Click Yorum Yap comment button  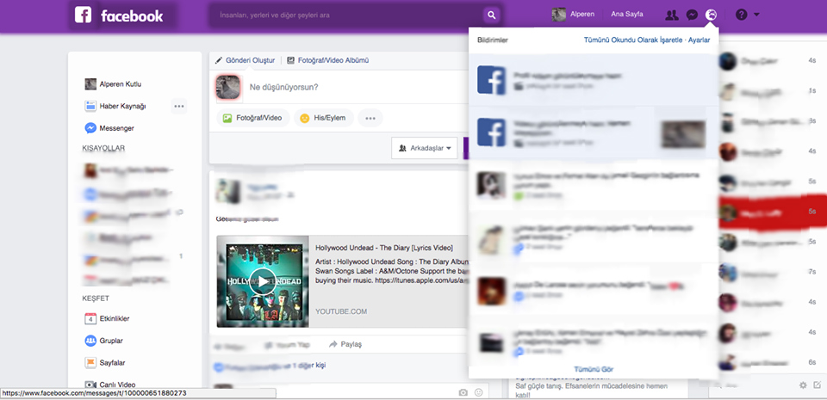(288, 345)
